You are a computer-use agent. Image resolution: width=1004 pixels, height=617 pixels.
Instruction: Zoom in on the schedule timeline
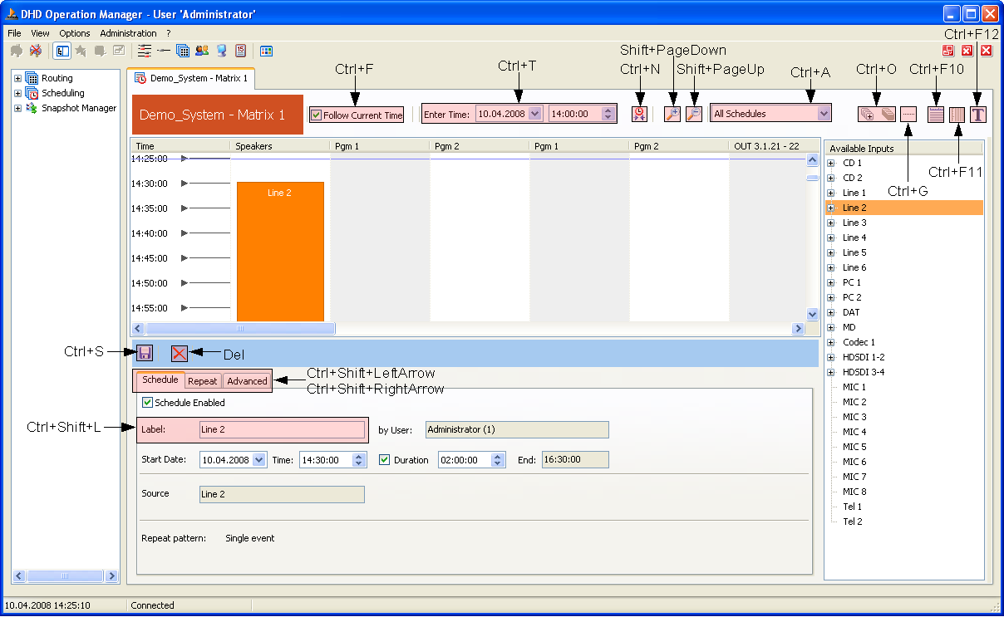click(x=672, y=115)
